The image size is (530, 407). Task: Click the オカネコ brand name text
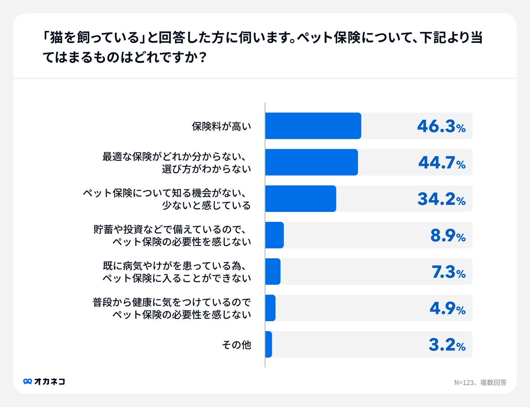49,381
